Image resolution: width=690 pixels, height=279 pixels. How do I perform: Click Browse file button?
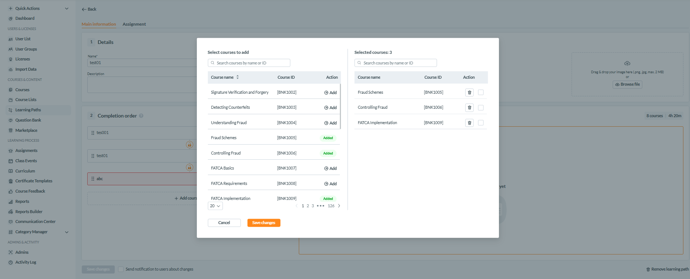pyautogui.click(x=627, y=84)
